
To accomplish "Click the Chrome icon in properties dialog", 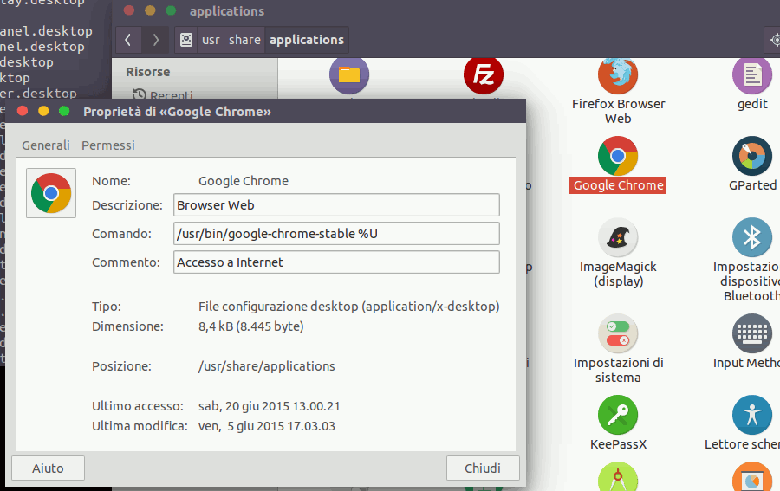I will point(51,193).
